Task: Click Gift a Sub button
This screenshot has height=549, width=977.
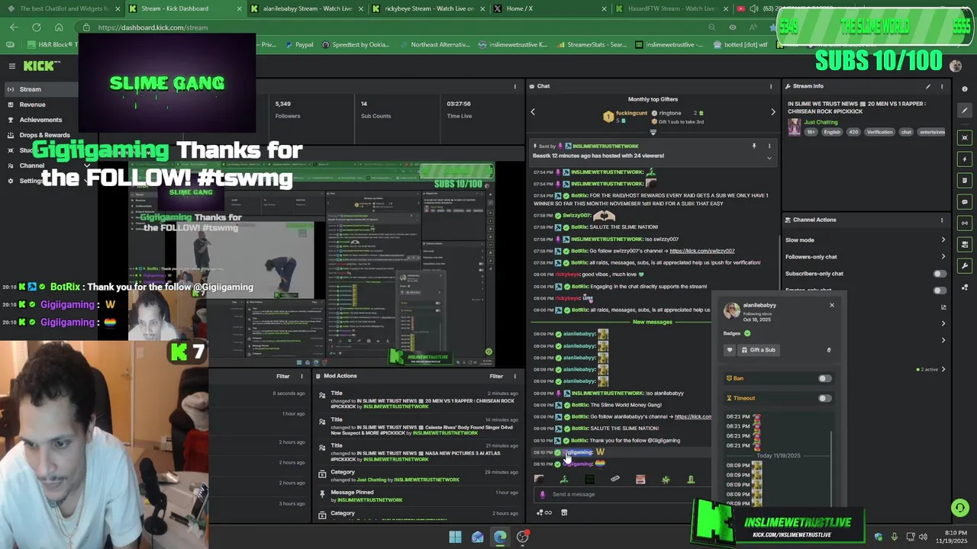Action: 758,350
